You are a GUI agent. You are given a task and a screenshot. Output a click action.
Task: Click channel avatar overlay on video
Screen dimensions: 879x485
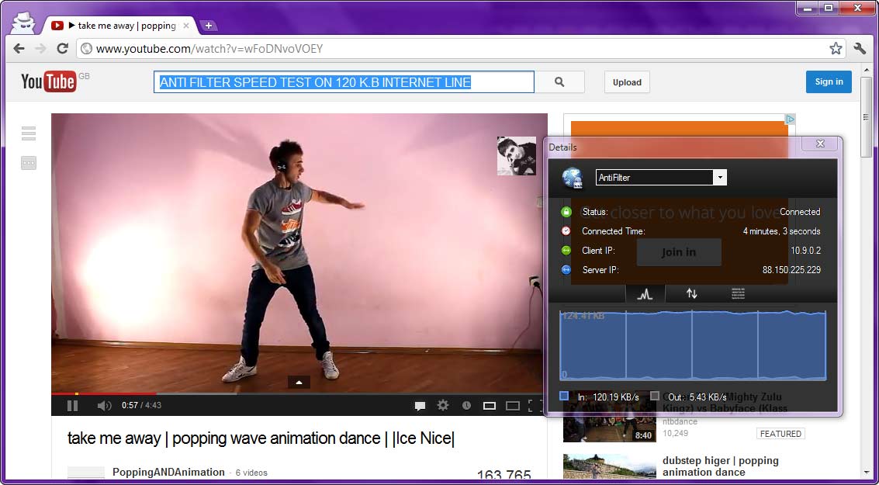[x=516, y=156]
